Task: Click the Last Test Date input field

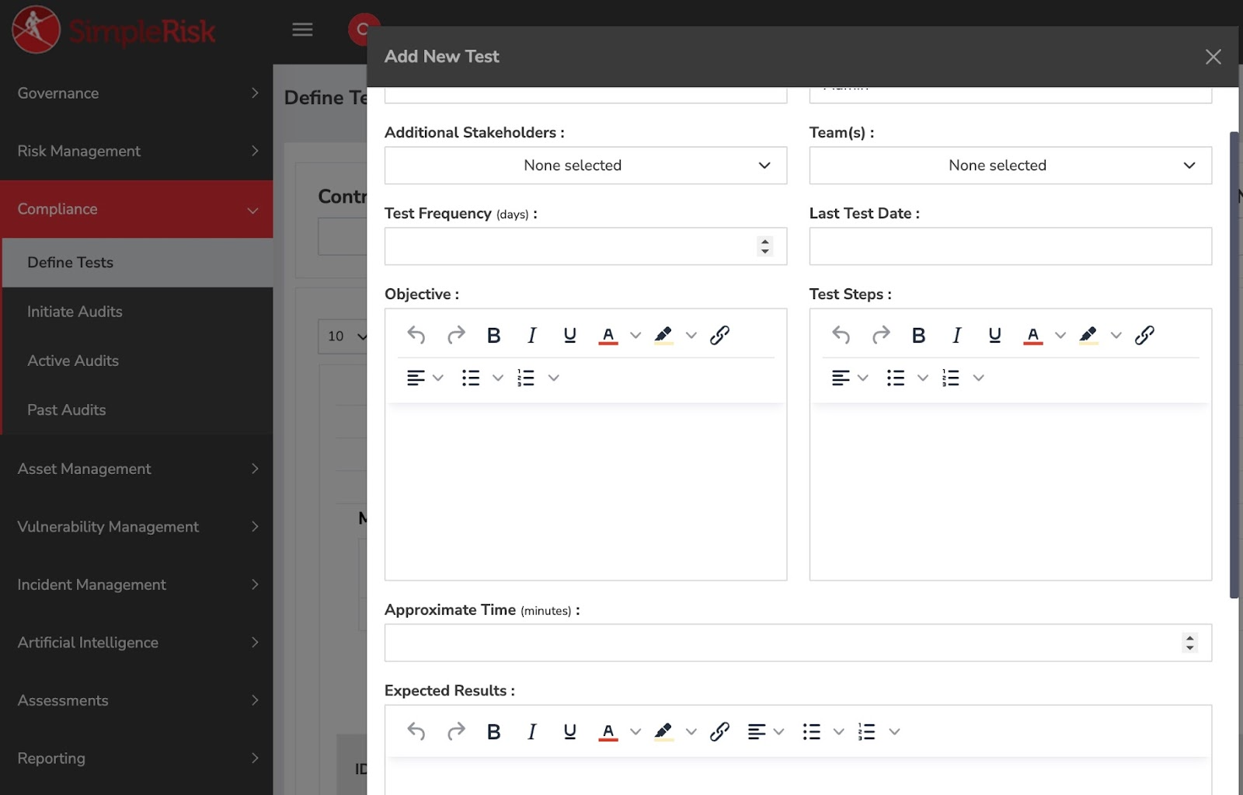Action: click(1010, 246)
